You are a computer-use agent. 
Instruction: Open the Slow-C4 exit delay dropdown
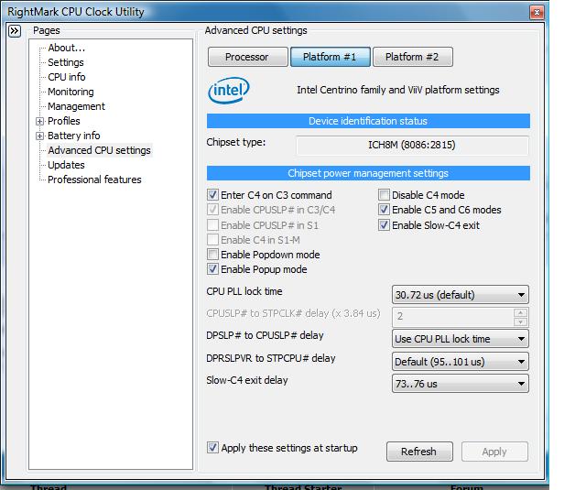click(x=460, y=384)
